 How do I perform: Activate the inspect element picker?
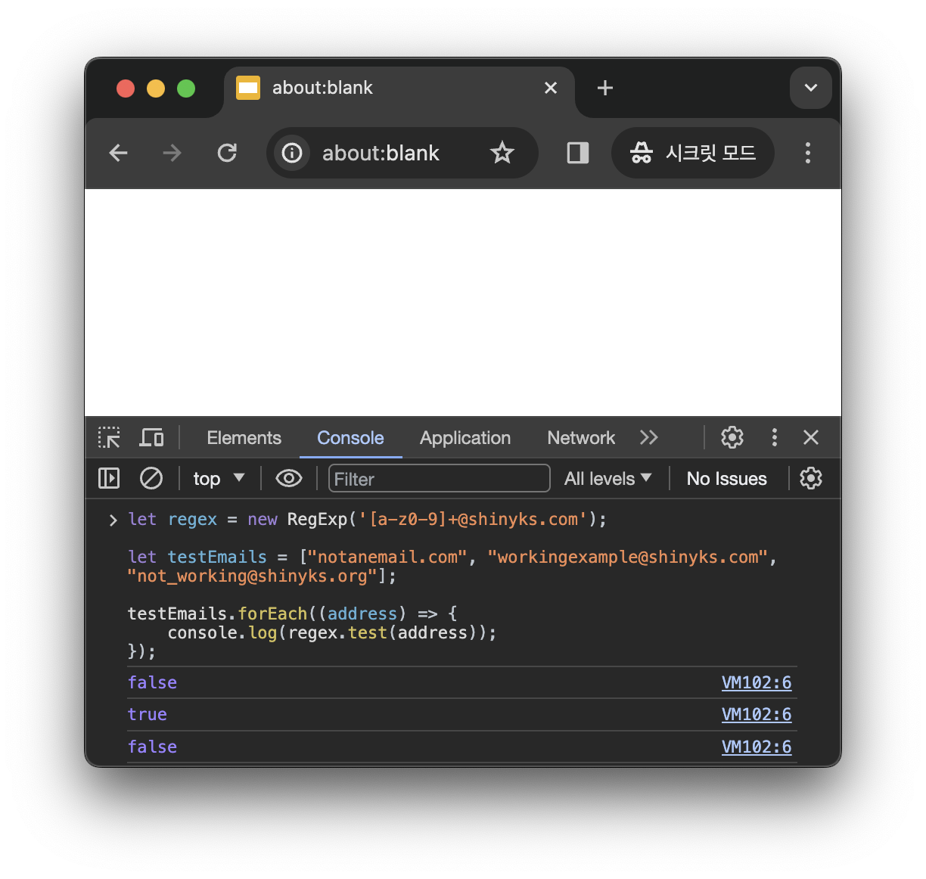pos(109,437)
